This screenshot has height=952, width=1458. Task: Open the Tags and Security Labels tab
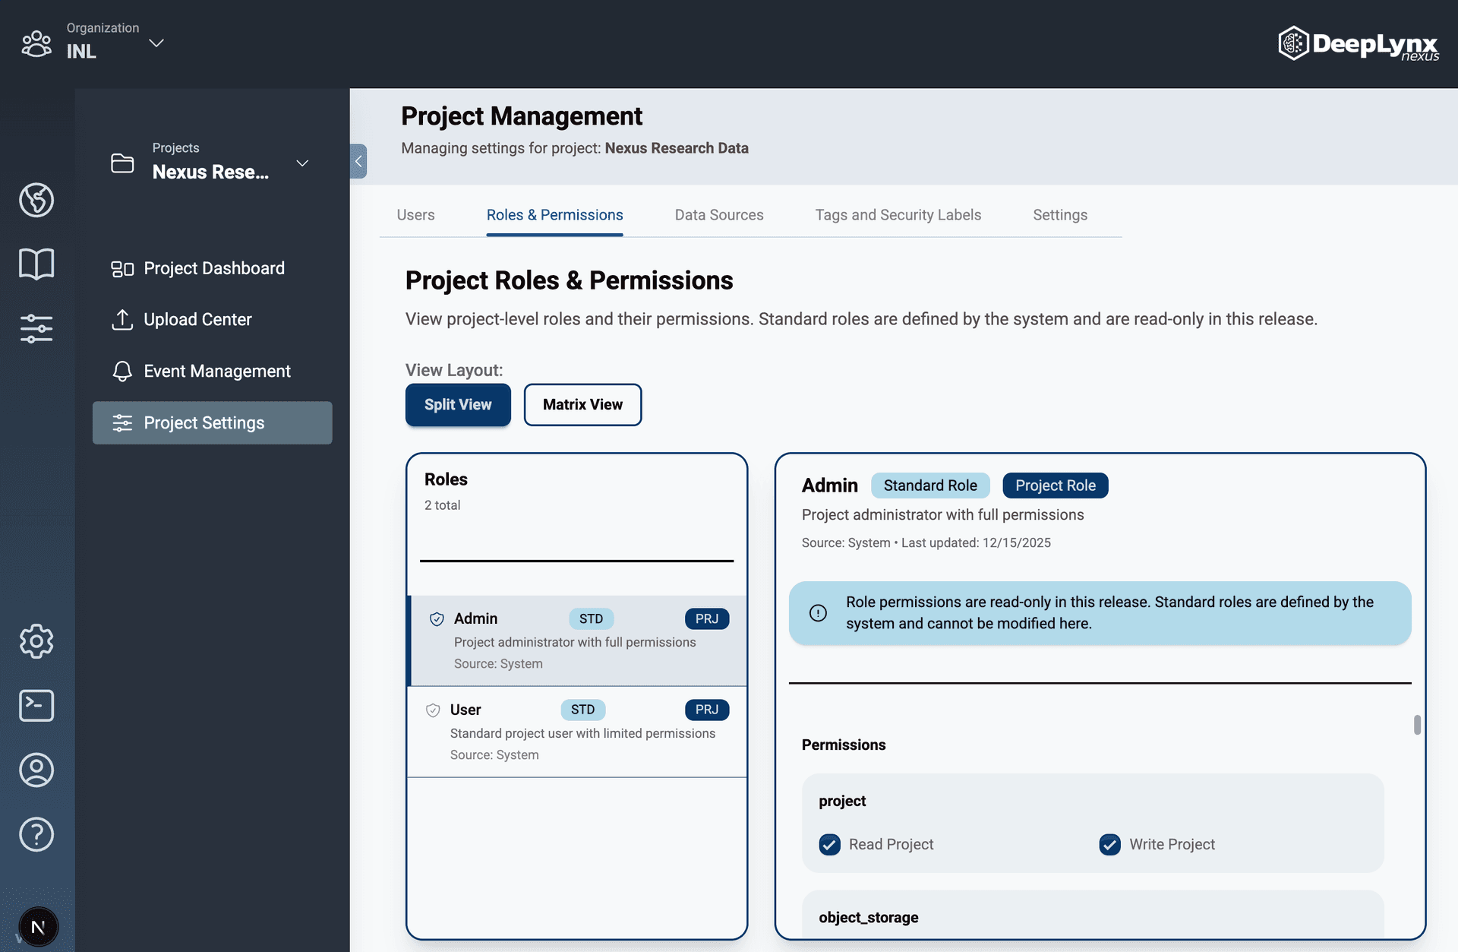tap(898, 215)
